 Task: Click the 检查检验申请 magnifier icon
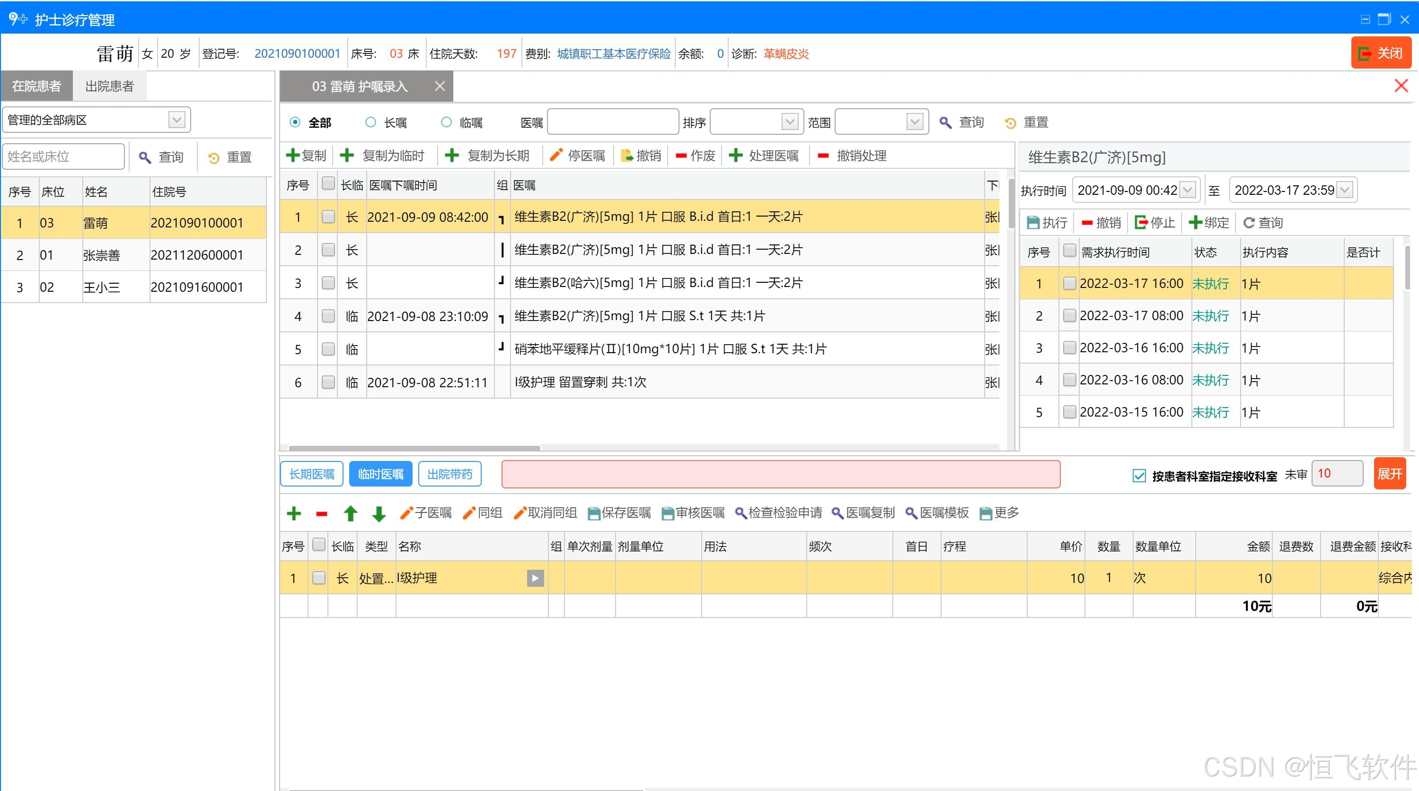(x=741, y=513)
